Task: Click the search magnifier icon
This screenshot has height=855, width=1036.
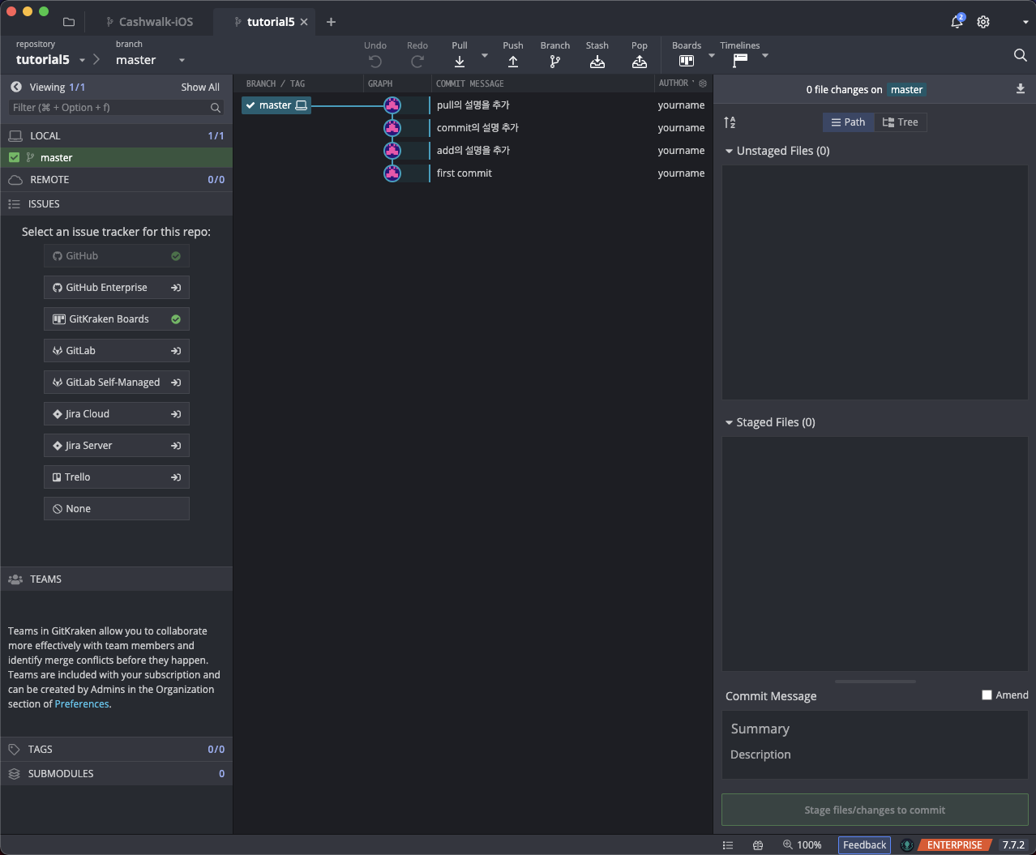Action: click(x=1020, y=55)
